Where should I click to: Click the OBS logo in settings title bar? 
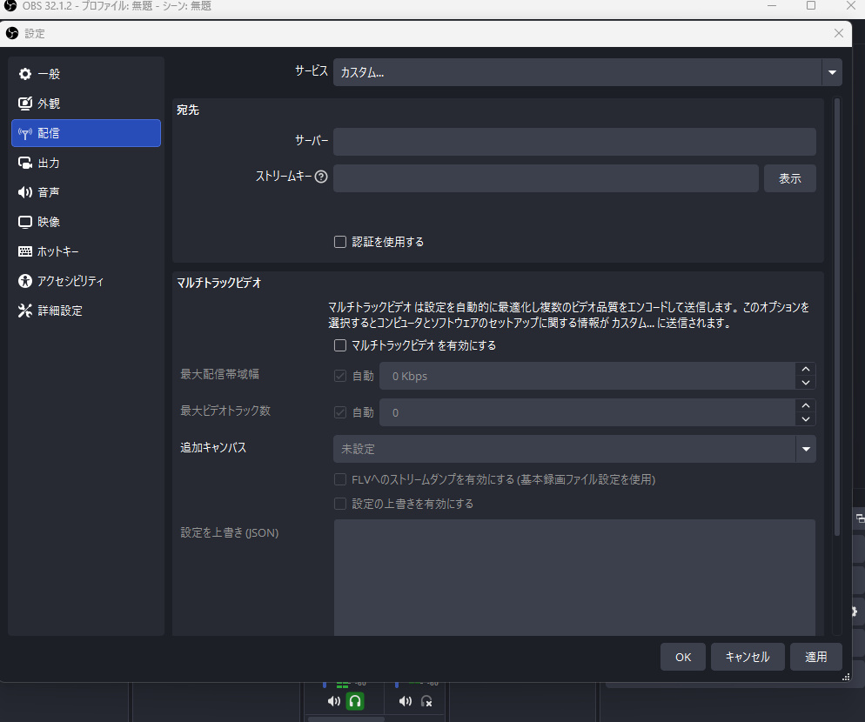coord(12,33)
